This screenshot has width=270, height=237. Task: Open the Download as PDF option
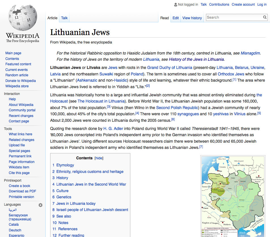22,191
